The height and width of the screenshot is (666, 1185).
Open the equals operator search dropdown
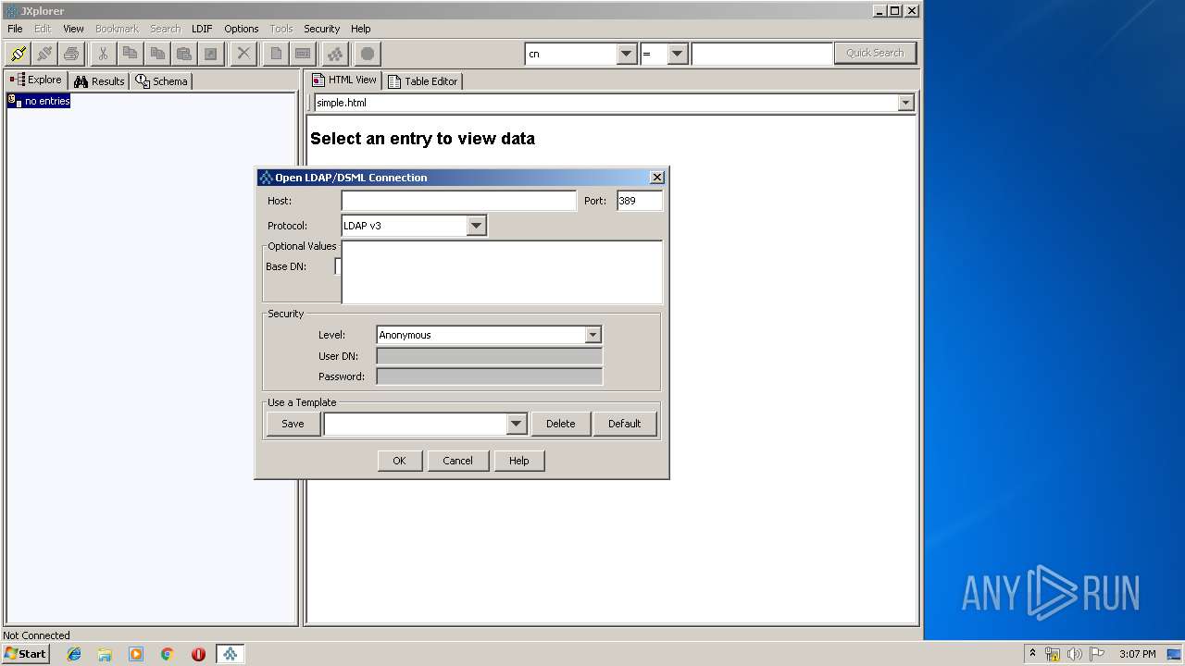pos(678,54)
